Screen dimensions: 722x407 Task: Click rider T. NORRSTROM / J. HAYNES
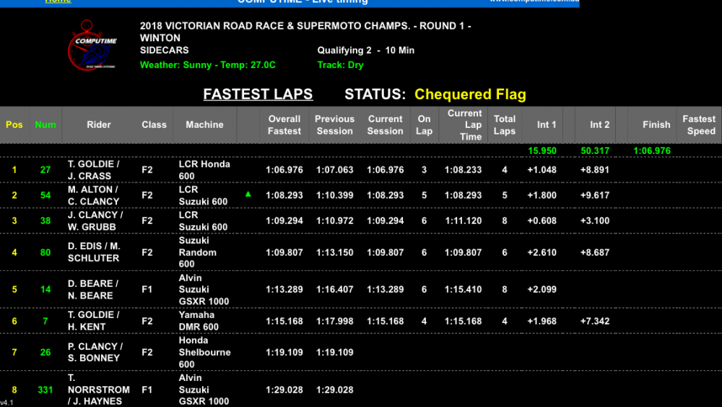tap(98, 390)
